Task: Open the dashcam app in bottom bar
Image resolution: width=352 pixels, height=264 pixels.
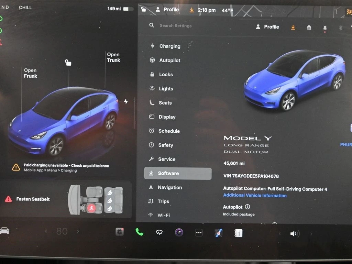Action: click(120, 232)
